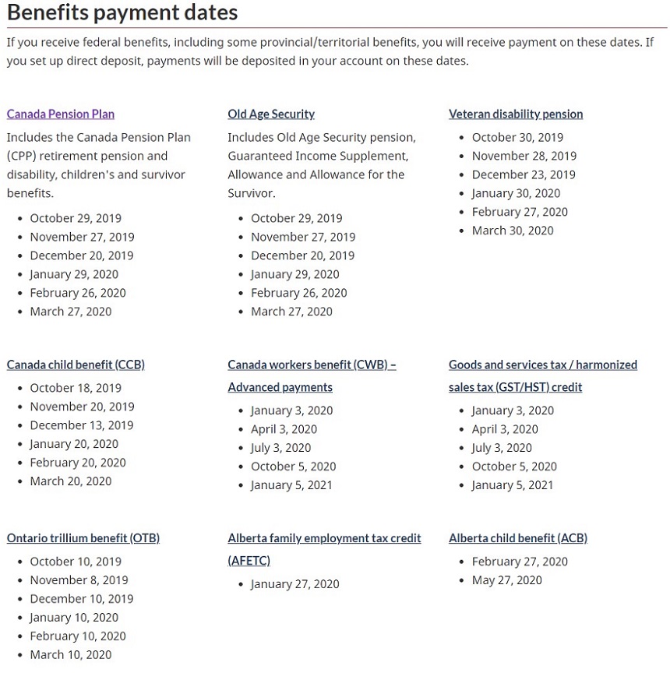Click the October 29, 2019 date under Canada Pension Plan
Viewport: 670px width, 680px height.
(x=76, y=218)
